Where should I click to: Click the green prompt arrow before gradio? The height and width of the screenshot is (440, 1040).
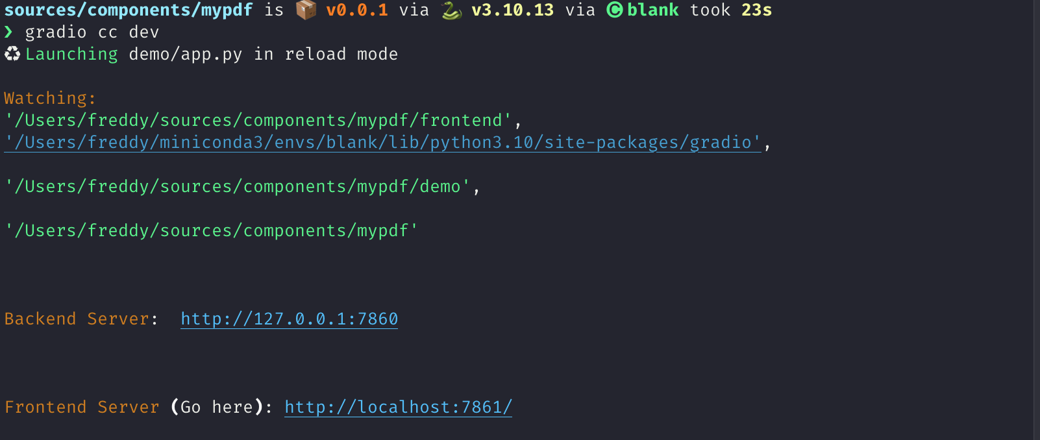[x=8, y=32]
